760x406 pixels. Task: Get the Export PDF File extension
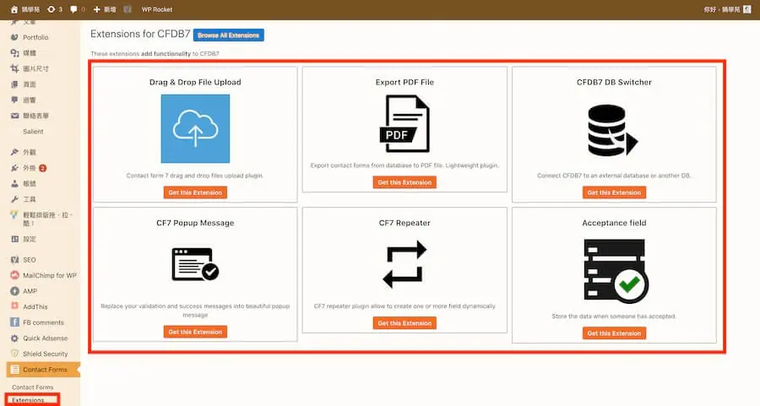click(x=404, y=182)
